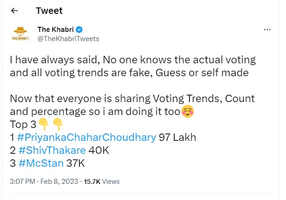The height and width of the screenshot is (200, 286).
Task: View the 15.7K Views count
Action: (x=101, y=182)
